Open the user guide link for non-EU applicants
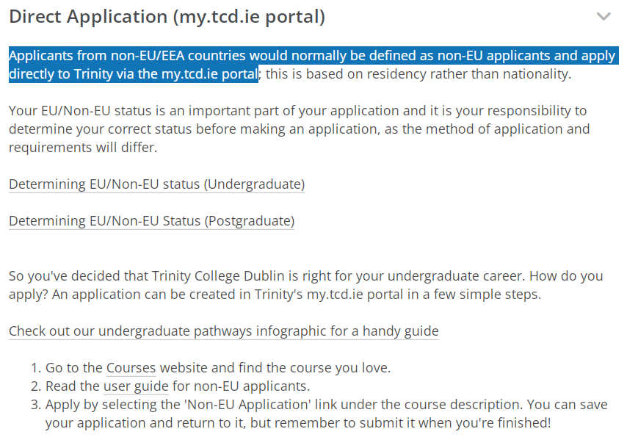 pyautogui.click(x=136, y=386)
